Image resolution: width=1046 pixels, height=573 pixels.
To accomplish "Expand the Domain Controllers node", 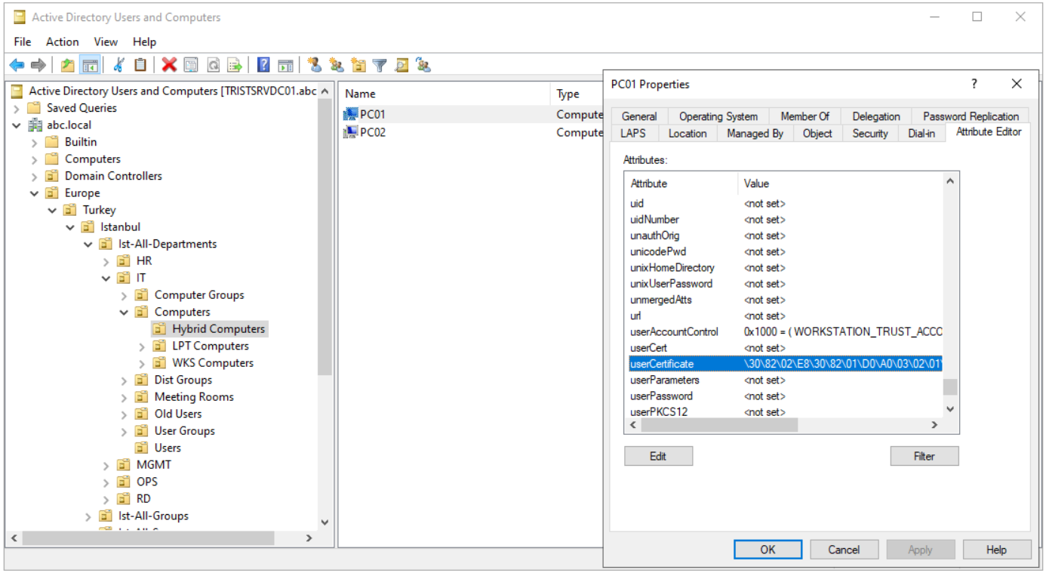I will (x=34, y=176).
